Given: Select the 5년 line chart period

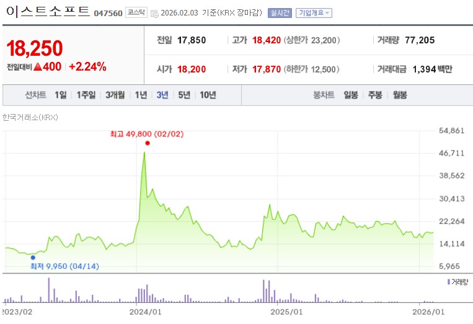Looking at the screenshot, I should tap(184, 95).
